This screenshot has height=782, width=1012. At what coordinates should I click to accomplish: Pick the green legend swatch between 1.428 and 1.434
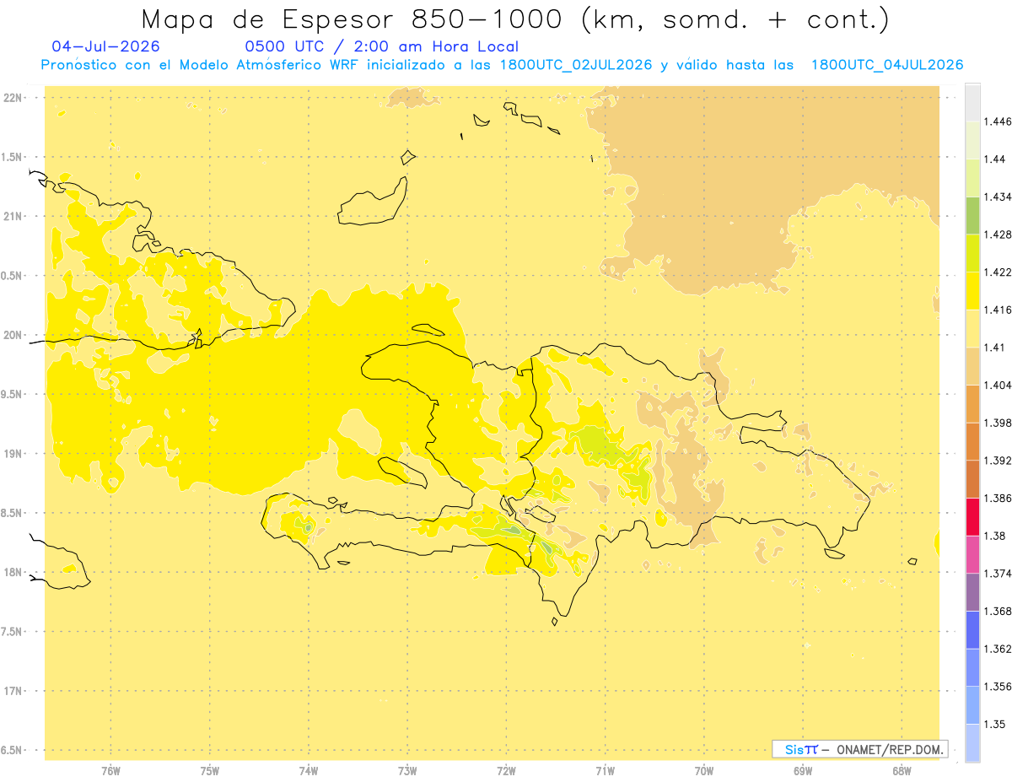(x=972, y=215)
